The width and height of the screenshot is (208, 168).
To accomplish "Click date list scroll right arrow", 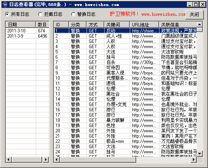I will click(46, 159).
